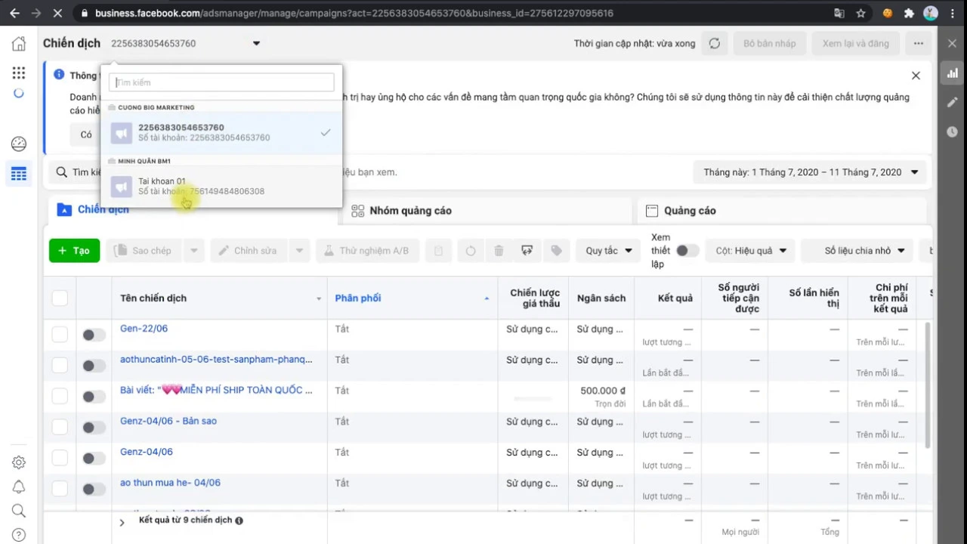Sort by Ngân sách column header
Viewport: 967px width, 544px height.
point(601,298)
